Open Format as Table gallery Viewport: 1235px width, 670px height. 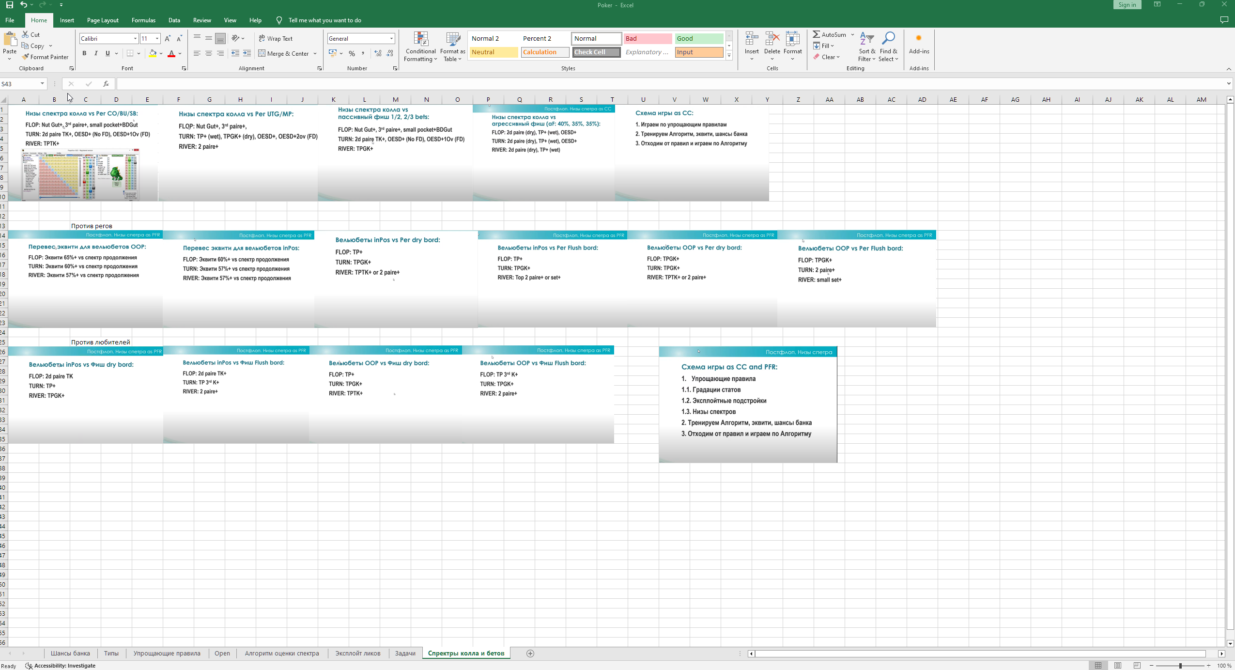(452, 47)
